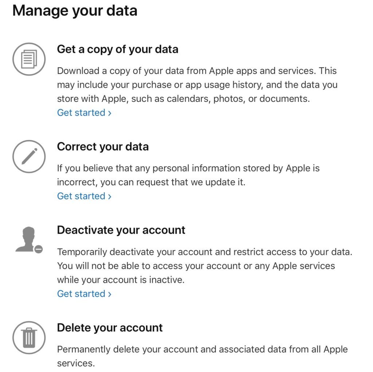This screenshot has height=372, width=373.
Task: Click chevron arrow after Correct data's Get started
Action: [x=110, y=197]
